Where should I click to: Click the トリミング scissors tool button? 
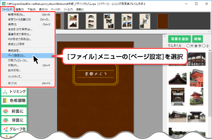coord(14,92)
